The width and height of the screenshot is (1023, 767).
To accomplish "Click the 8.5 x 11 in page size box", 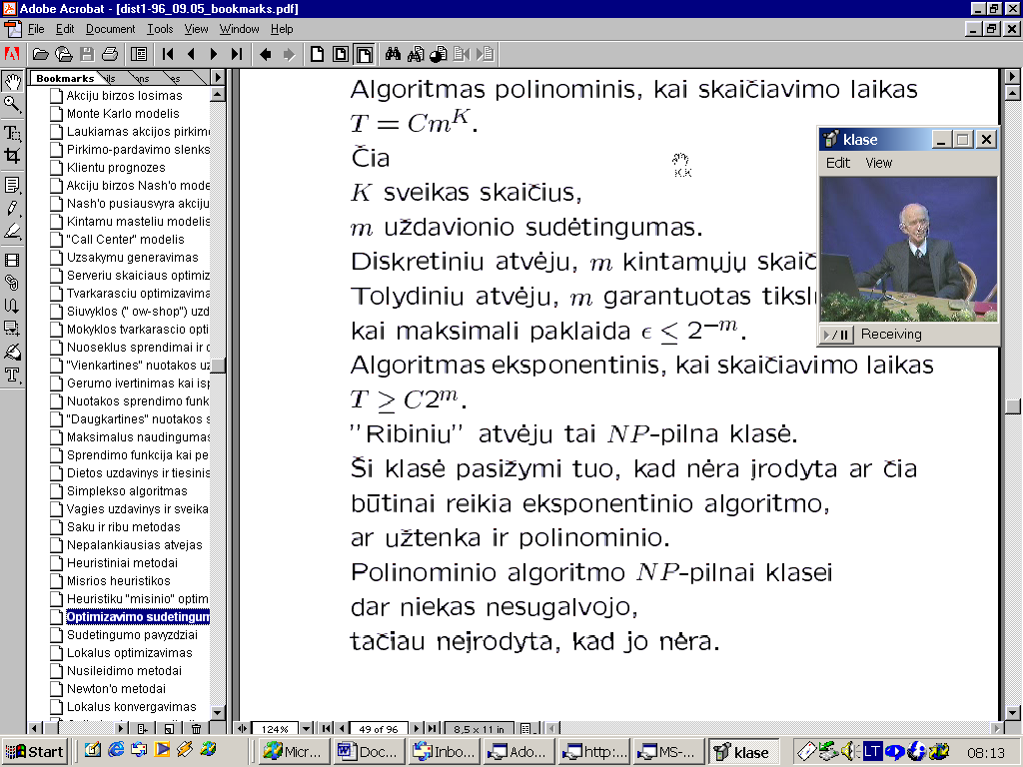I will click(479, 729).
